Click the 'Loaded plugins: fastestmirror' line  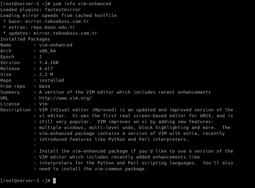[x=40, y=10]
